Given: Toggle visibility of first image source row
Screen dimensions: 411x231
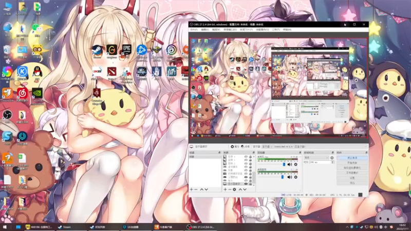Looking at the screenshot, I should (246, 157).
